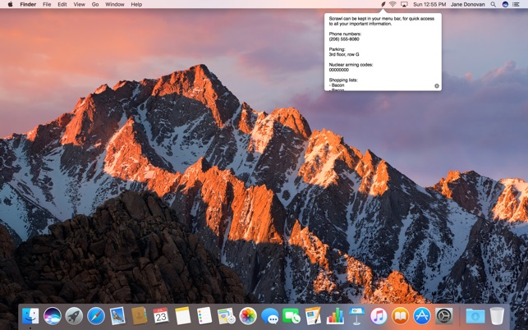Open the AirPlay display menu

404,4
